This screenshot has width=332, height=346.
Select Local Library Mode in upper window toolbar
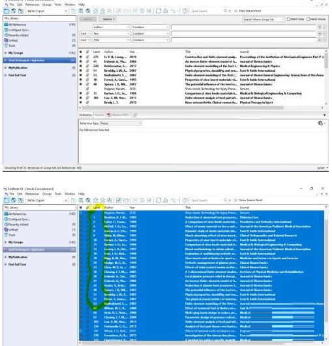tap(7, 11)
